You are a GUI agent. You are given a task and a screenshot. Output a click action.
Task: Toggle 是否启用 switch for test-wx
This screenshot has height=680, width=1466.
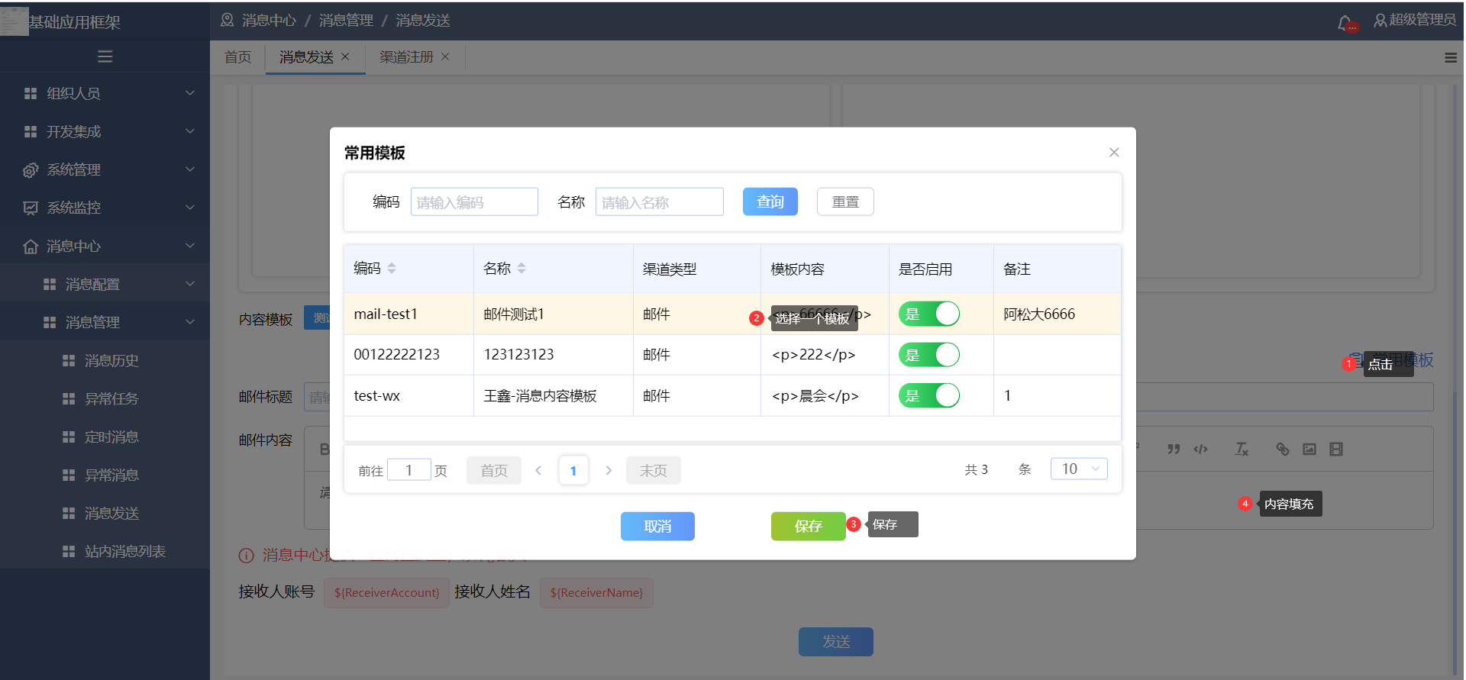929,395
